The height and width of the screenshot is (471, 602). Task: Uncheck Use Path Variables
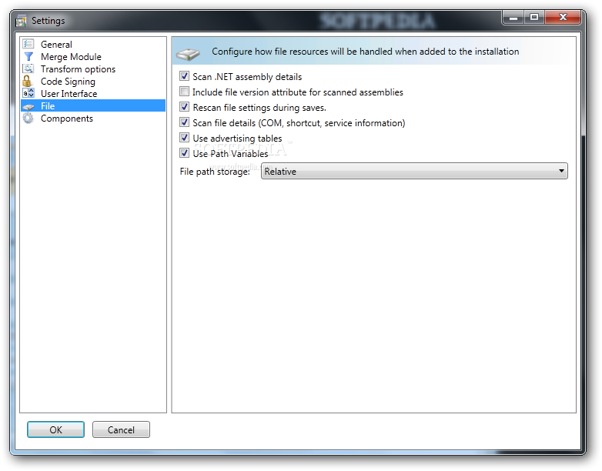coord(184,153)
